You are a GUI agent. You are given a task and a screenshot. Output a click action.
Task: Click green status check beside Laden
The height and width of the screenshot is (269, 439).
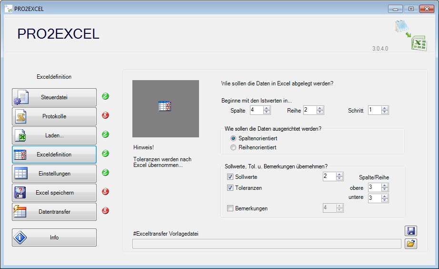(x=106, y=134)
